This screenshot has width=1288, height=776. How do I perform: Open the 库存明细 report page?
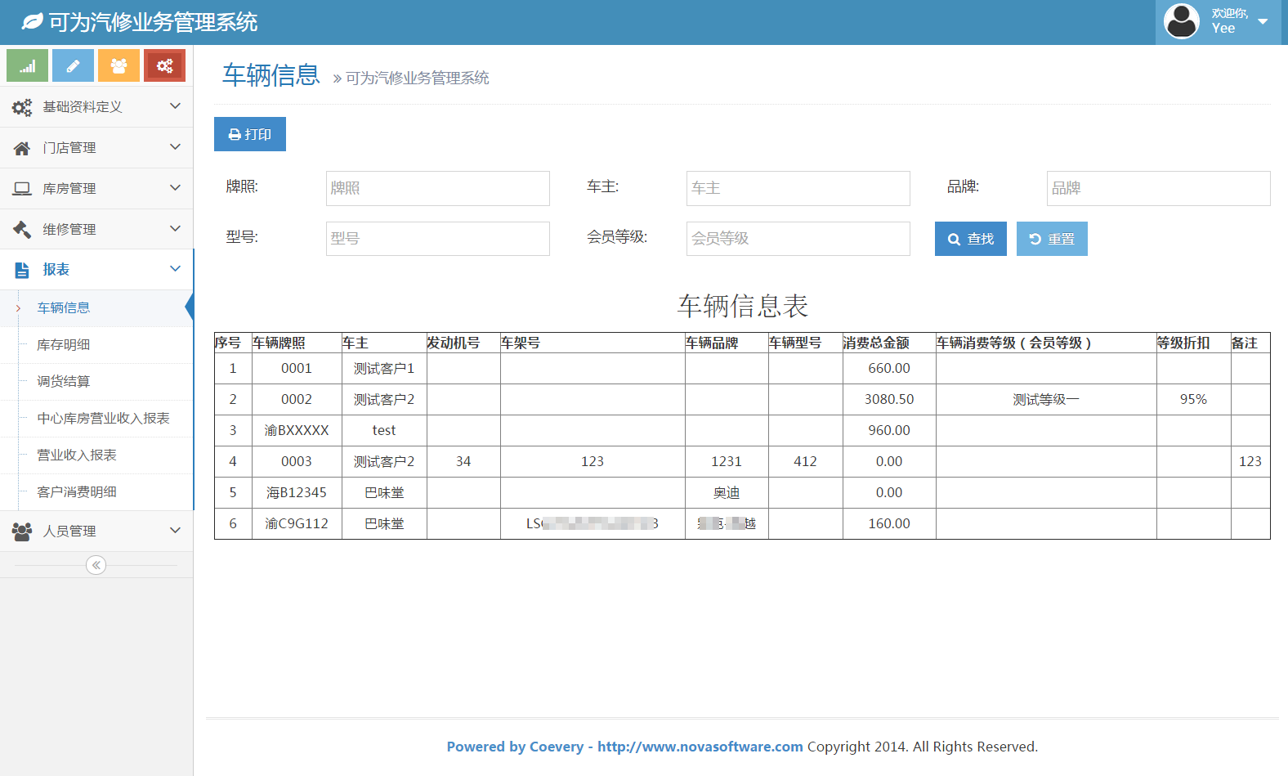point(64,345)
